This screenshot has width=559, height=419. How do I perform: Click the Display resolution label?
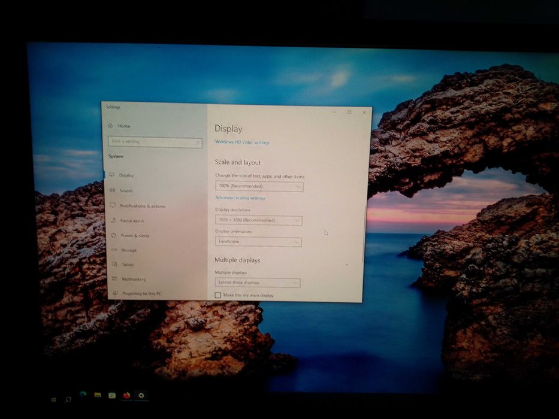point(232,209)
